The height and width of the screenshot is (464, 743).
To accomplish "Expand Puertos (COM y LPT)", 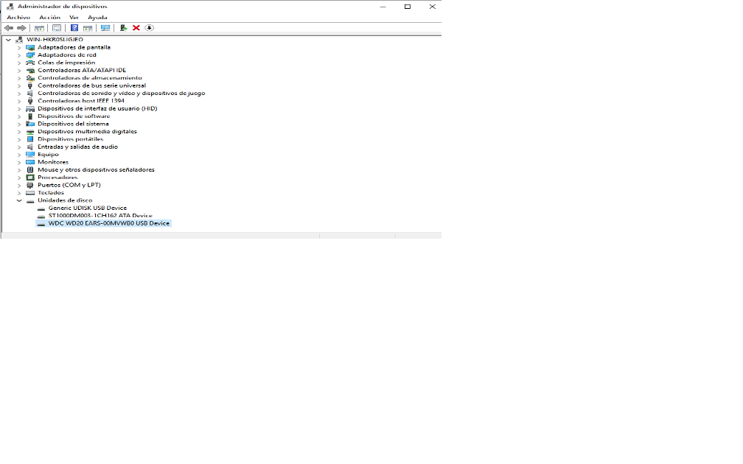I will point(19,185).
